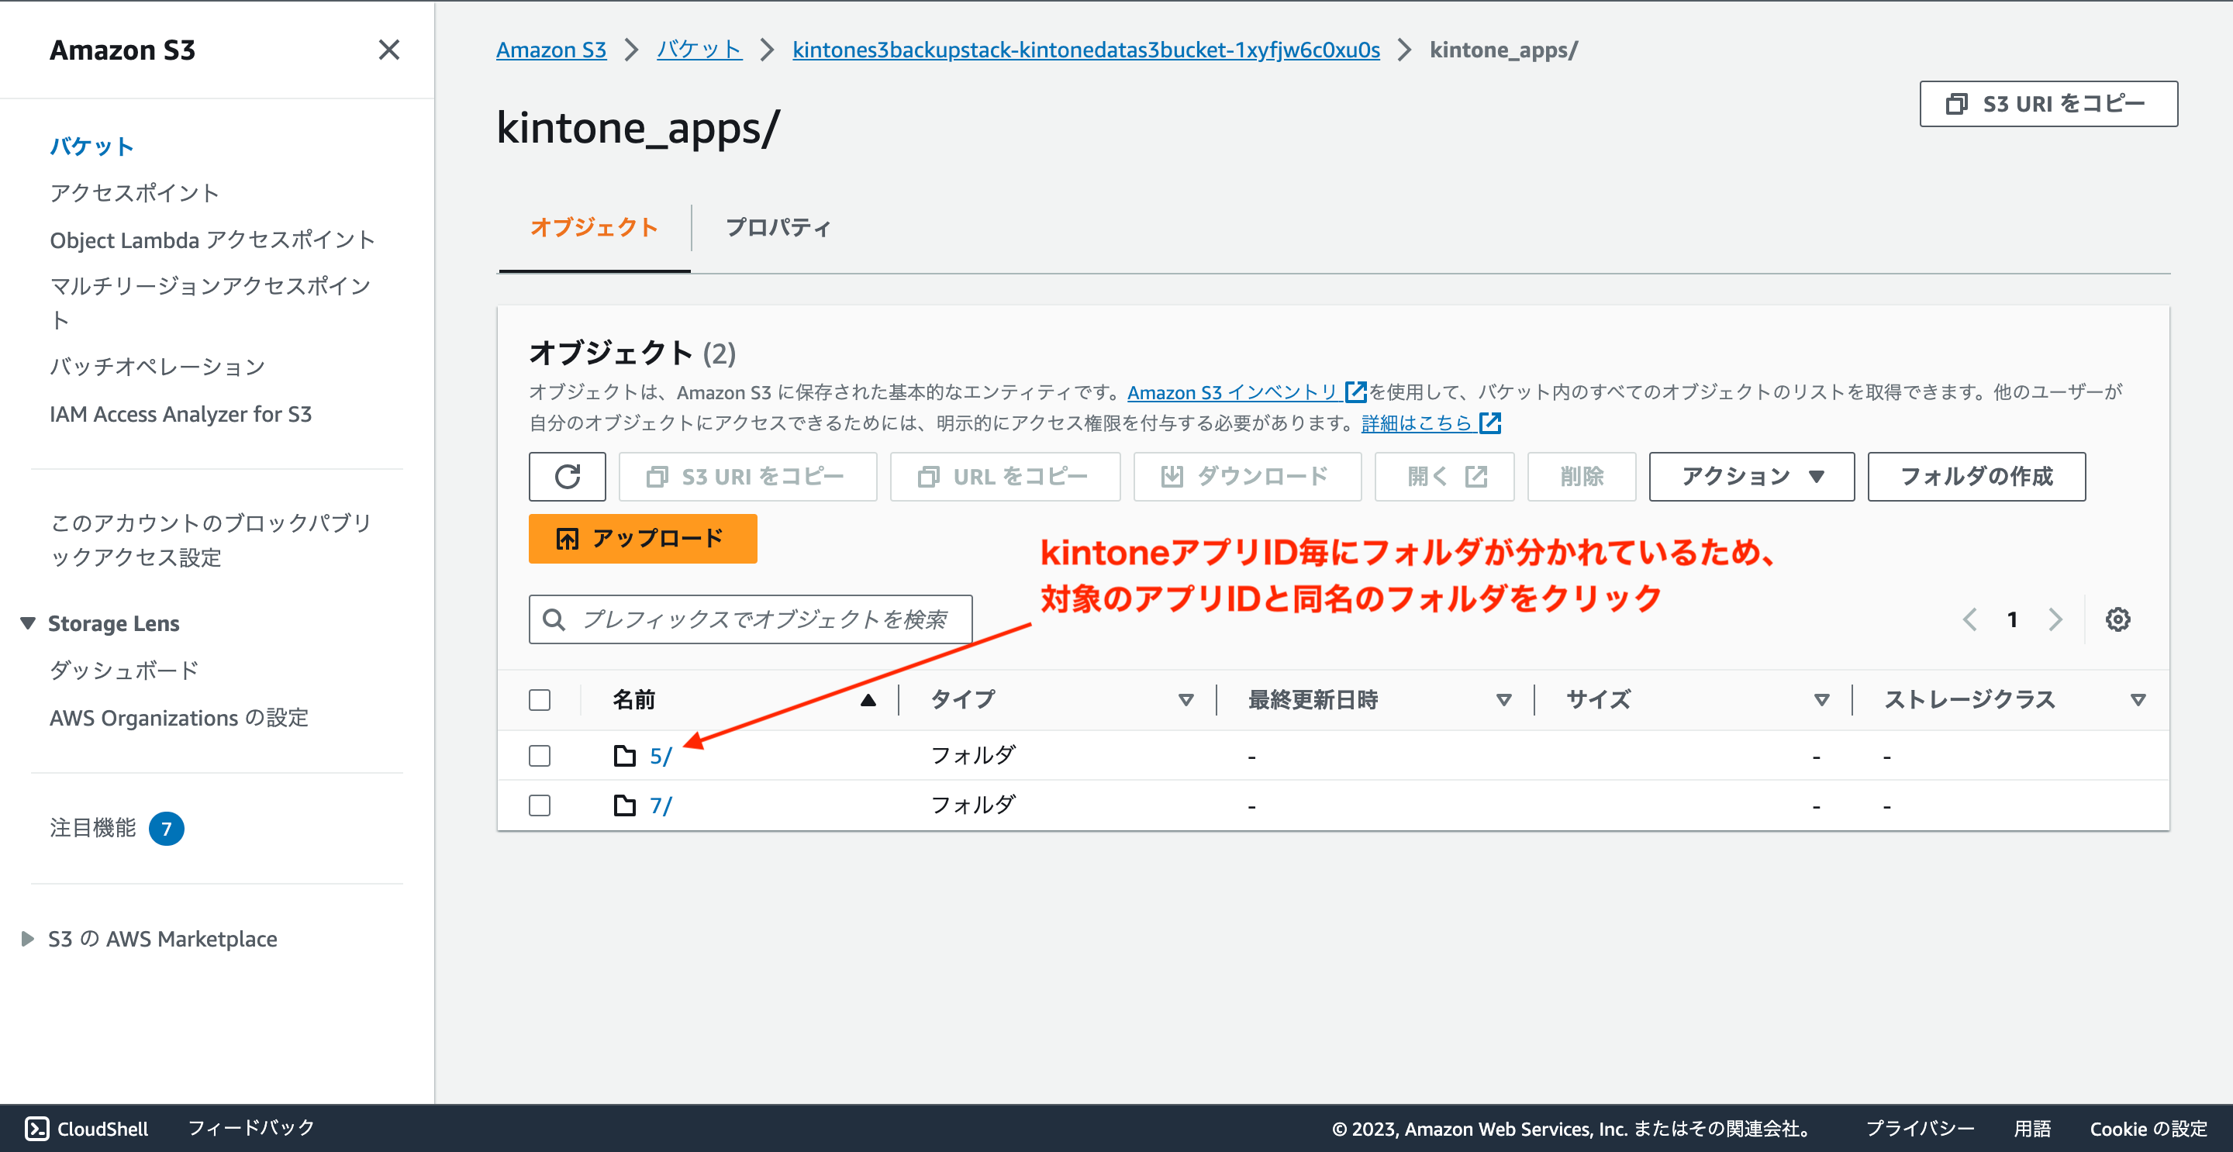Open the アクション dropdown menu

click(1750, 476)
